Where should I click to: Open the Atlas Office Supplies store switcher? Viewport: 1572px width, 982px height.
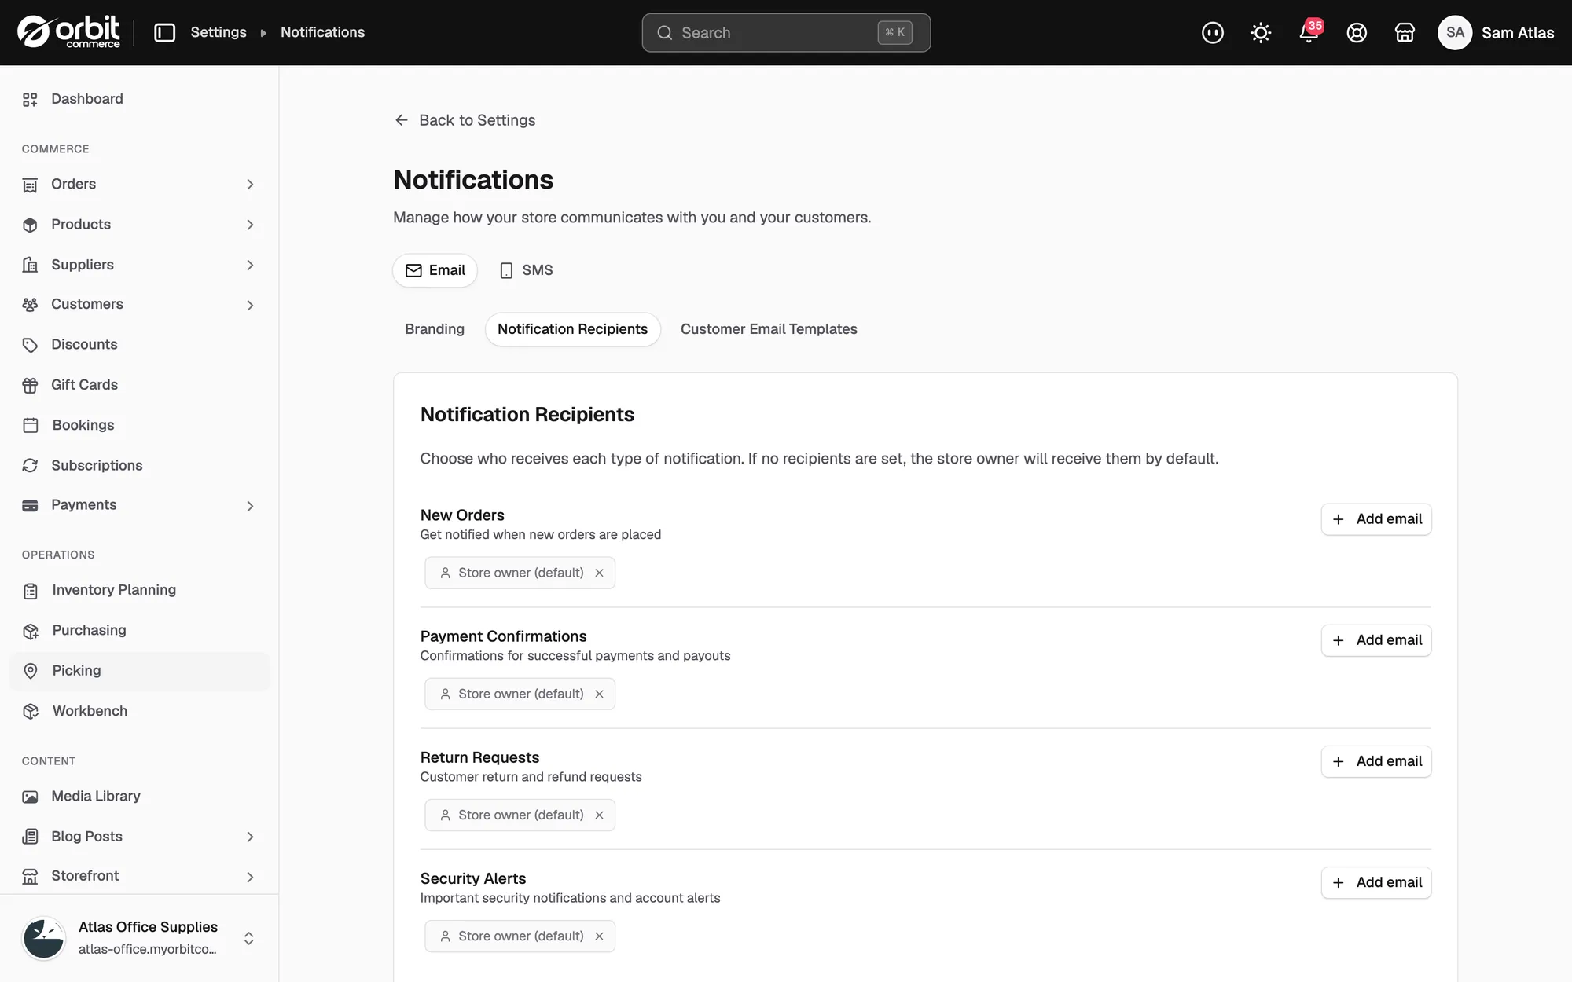tap(139, 938)
